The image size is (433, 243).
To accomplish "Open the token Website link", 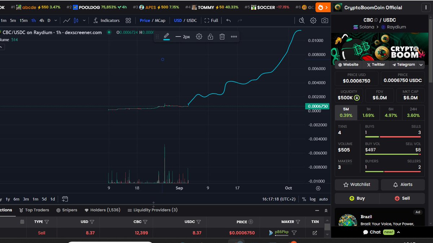I will (x=348, y=65).
